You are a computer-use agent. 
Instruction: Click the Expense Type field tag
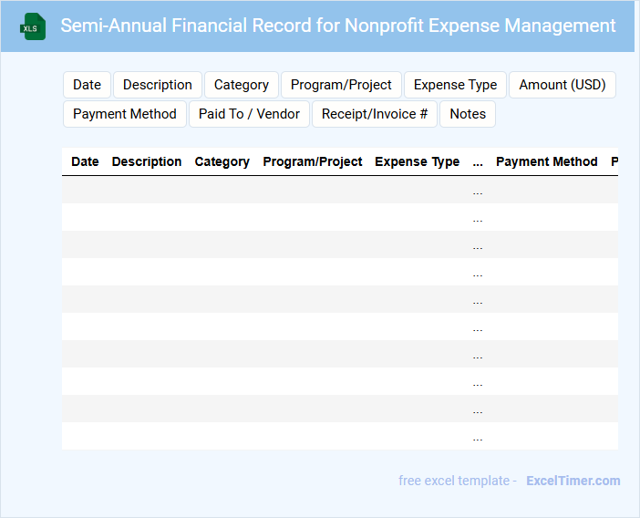455,85
